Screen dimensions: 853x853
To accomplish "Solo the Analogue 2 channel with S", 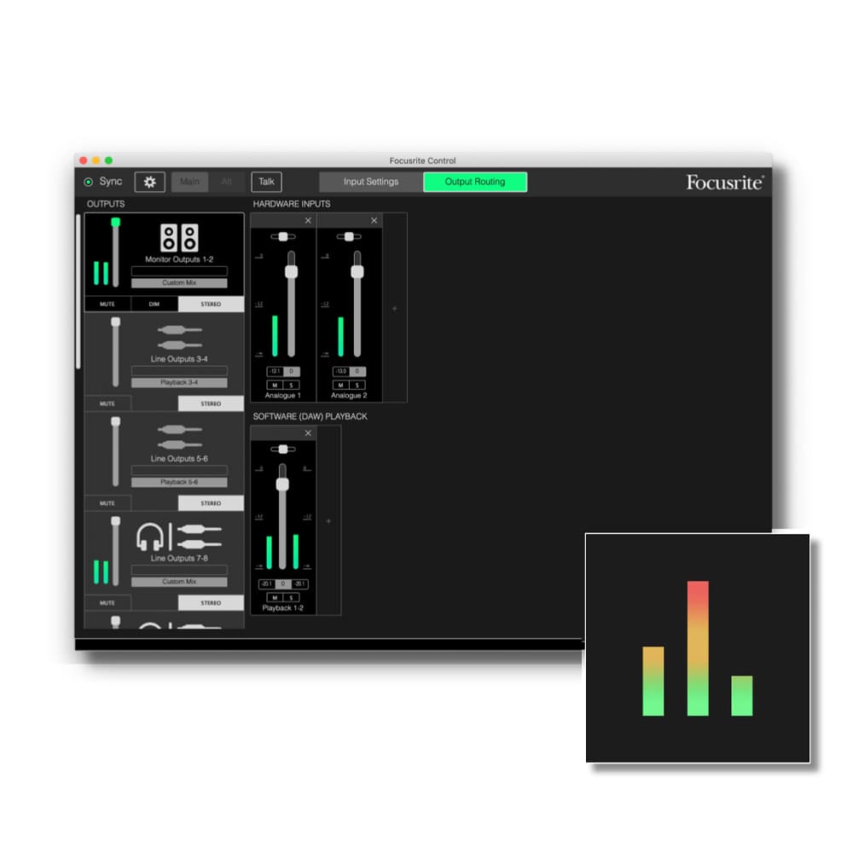I will tap(357, 386).
